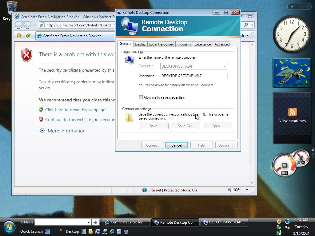Screen dimensions: 315x236
Task: Open the Network icon in the Desktop toolbar
Action: pyautogui.click(x=105, y=231)
